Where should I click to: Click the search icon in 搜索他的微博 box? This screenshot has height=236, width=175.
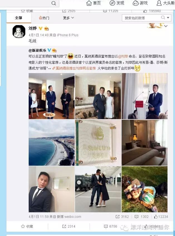(x=163, y=18)
